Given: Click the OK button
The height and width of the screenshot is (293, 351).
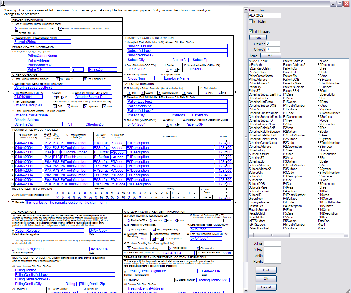Looking at the screenshot, I should pyautogui.click(x=266, y=278).
